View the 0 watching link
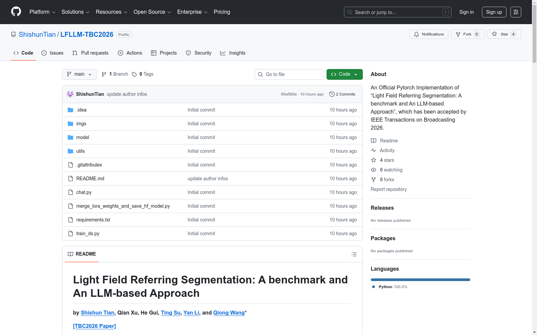This screenshot has width=537, height=335. [387, 170]
